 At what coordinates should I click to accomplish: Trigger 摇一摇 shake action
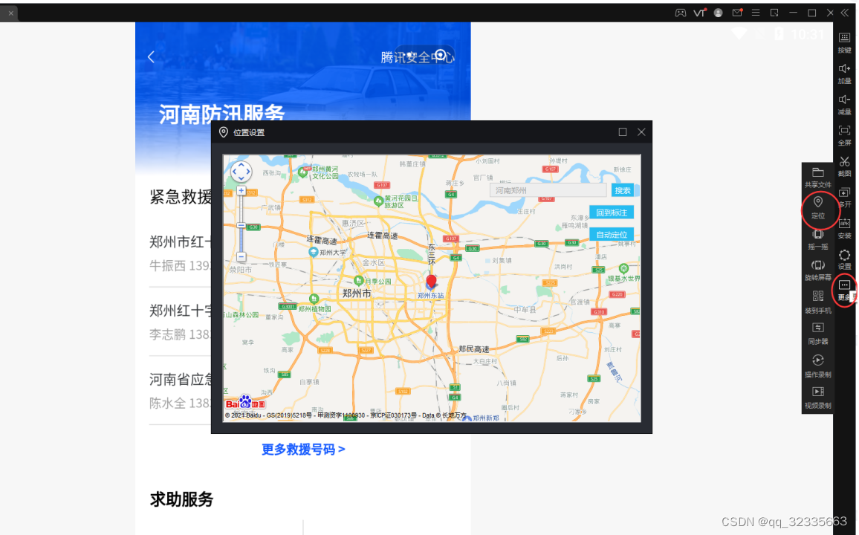point(818,240)
